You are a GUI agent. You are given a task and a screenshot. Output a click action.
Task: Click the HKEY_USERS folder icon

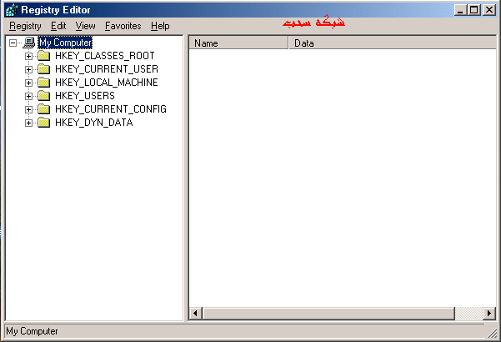[x=44, y=96]
